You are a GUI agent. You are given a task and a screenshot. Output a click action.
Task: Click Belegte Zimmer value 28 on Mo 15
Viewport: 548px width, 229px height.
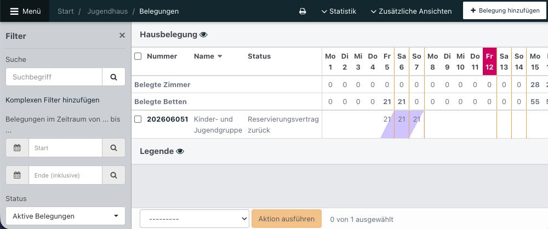coord(535,84)
